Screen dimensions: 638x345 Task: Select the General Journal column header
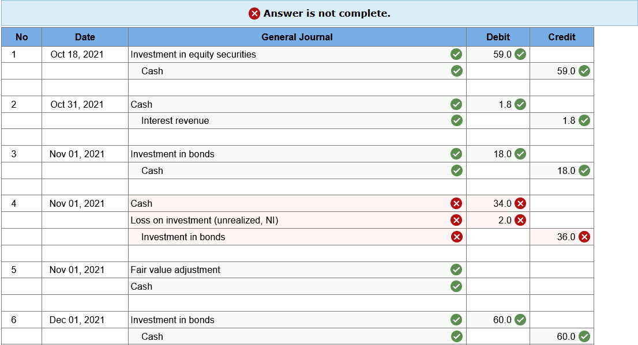297,37
